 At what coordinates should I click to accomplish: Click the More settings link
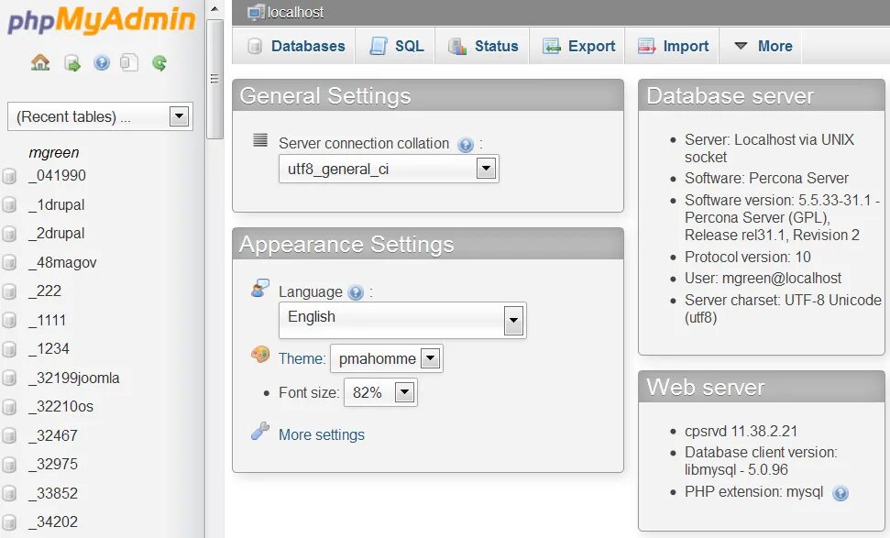pyautogui.click(x=321, y=434)
